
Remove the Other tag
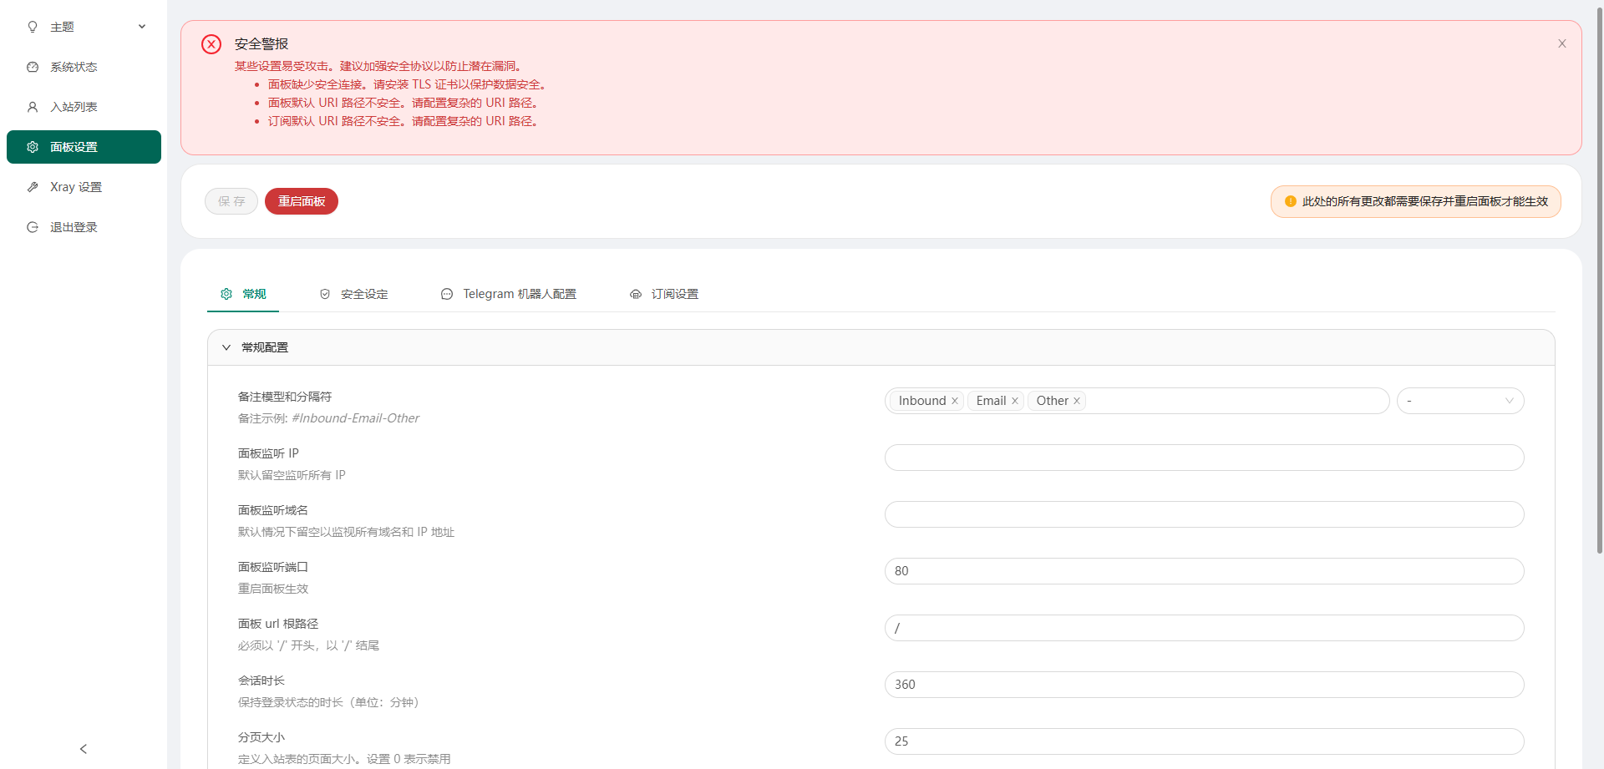pos(1077,401)
